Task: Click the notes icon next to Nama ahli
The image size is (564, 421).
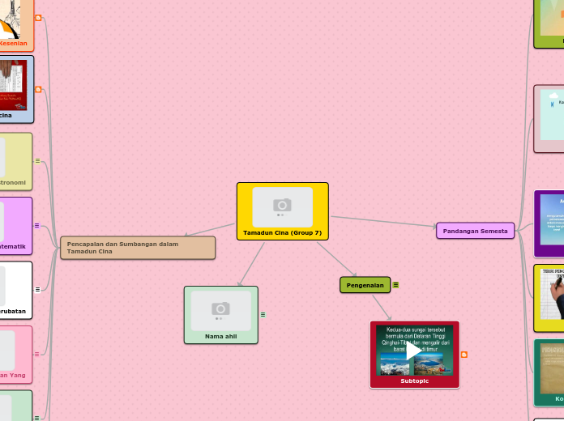Action: pos(263,315)
